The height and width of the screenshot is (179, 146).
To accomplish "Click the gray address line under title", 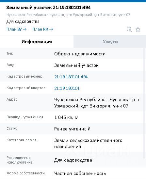I will point(68,15).
